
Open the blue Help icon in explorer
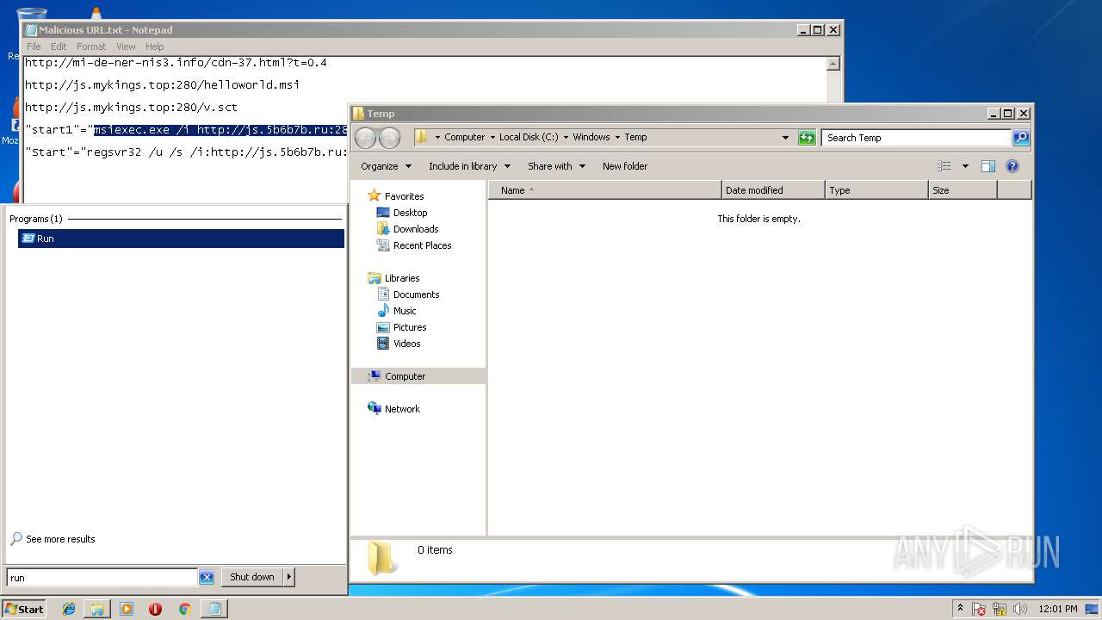tap(1012, 166)
